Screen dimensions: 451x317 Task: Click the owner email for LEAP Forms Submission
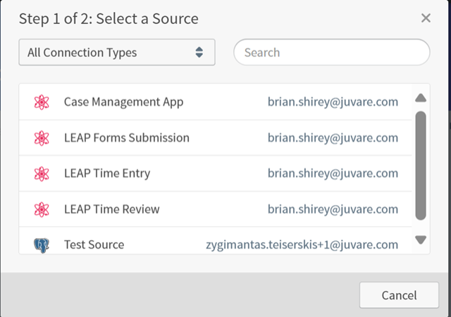coord(333,138)
